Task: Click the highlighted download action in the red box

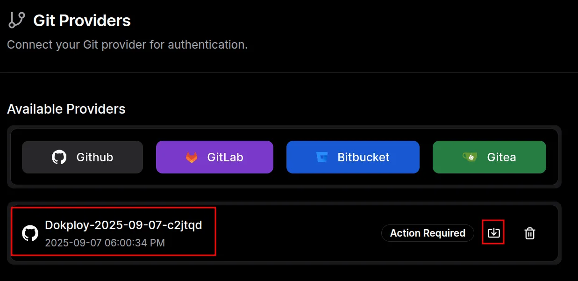Action: [x=493, y=232]
